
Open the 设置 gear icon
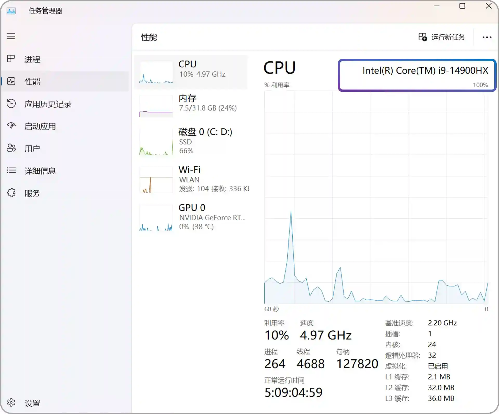pos(11,403)
